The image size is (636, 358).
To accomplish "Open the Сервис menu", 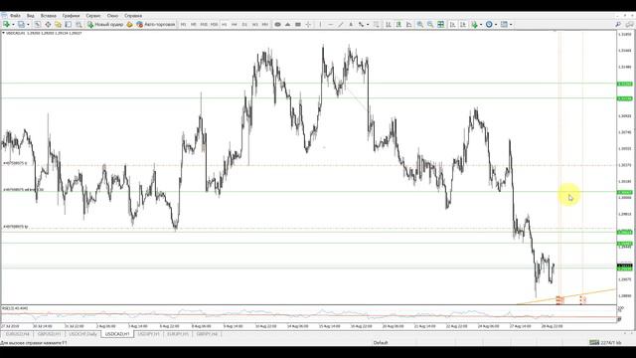I will click(x=93, y=16).
